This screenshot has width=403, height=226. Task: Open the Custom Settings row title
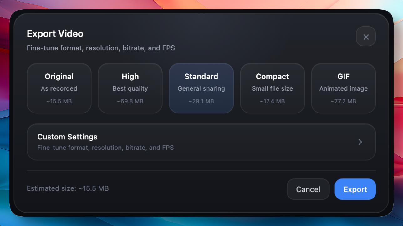pyautogui.click(x=67, y=137)
